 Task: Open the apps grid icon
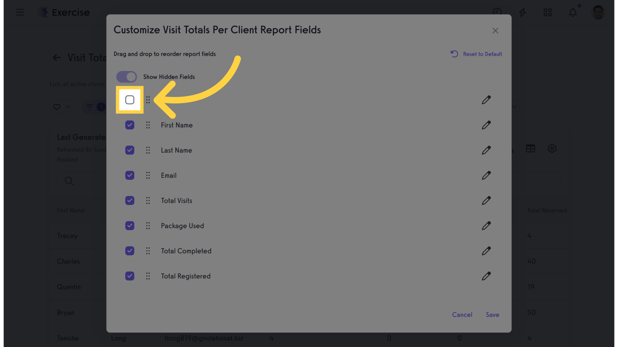click(x=547, y=12)
